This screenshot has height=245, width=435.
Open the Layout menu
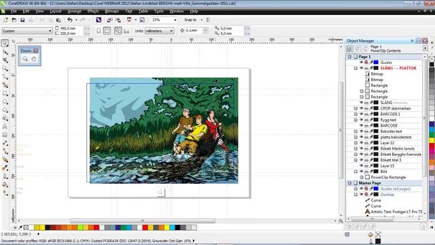coord(56,12)
